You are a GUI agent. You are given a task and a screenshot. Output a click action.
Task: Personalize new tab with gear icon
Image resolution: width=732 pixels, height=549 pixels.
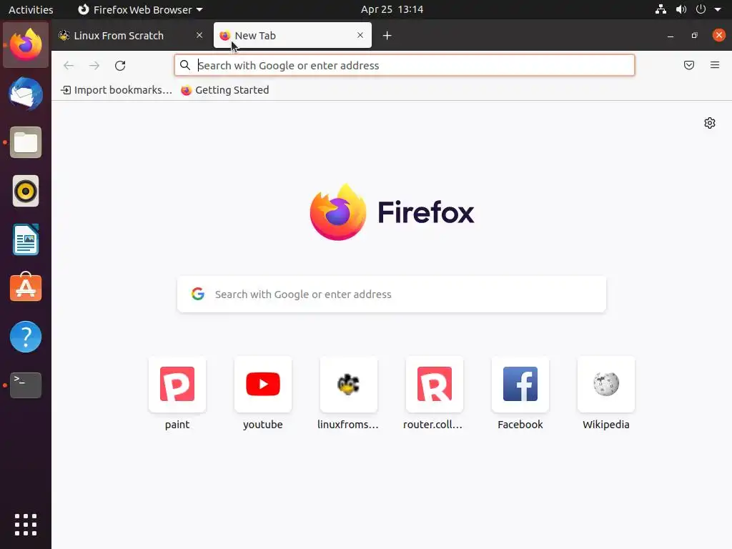710,123
